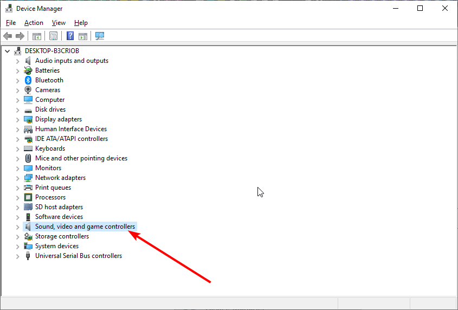Click the SD host adapters icon
Screen dimensions: 458x310
point(28,207)
